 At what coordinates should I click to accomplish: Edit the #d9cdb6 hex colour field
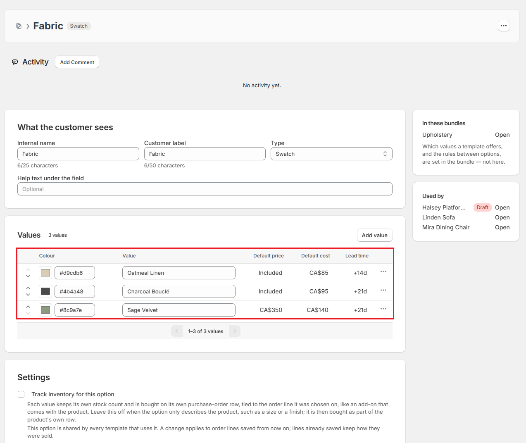coord(75,273)
